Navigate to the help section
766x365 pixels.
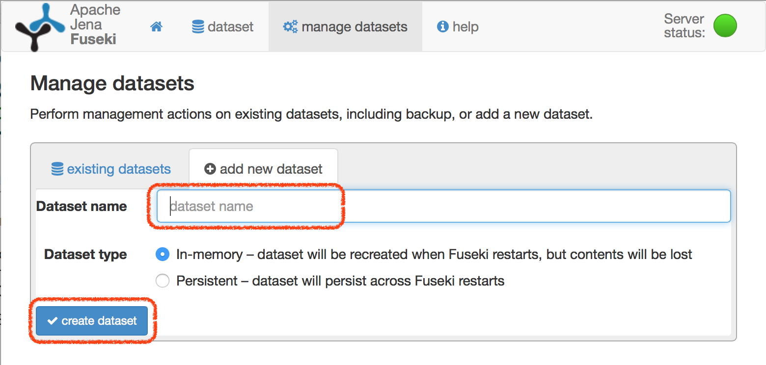point(457,26)
